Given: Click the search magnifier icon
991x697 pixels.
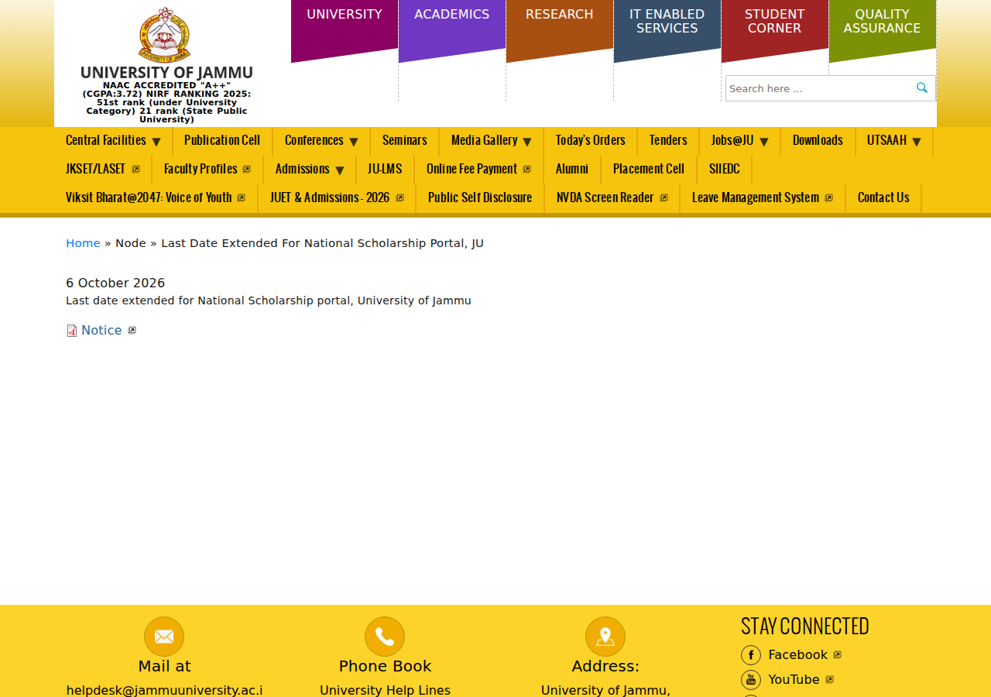Looking at the screenshot, I should [x=922, y=88].
